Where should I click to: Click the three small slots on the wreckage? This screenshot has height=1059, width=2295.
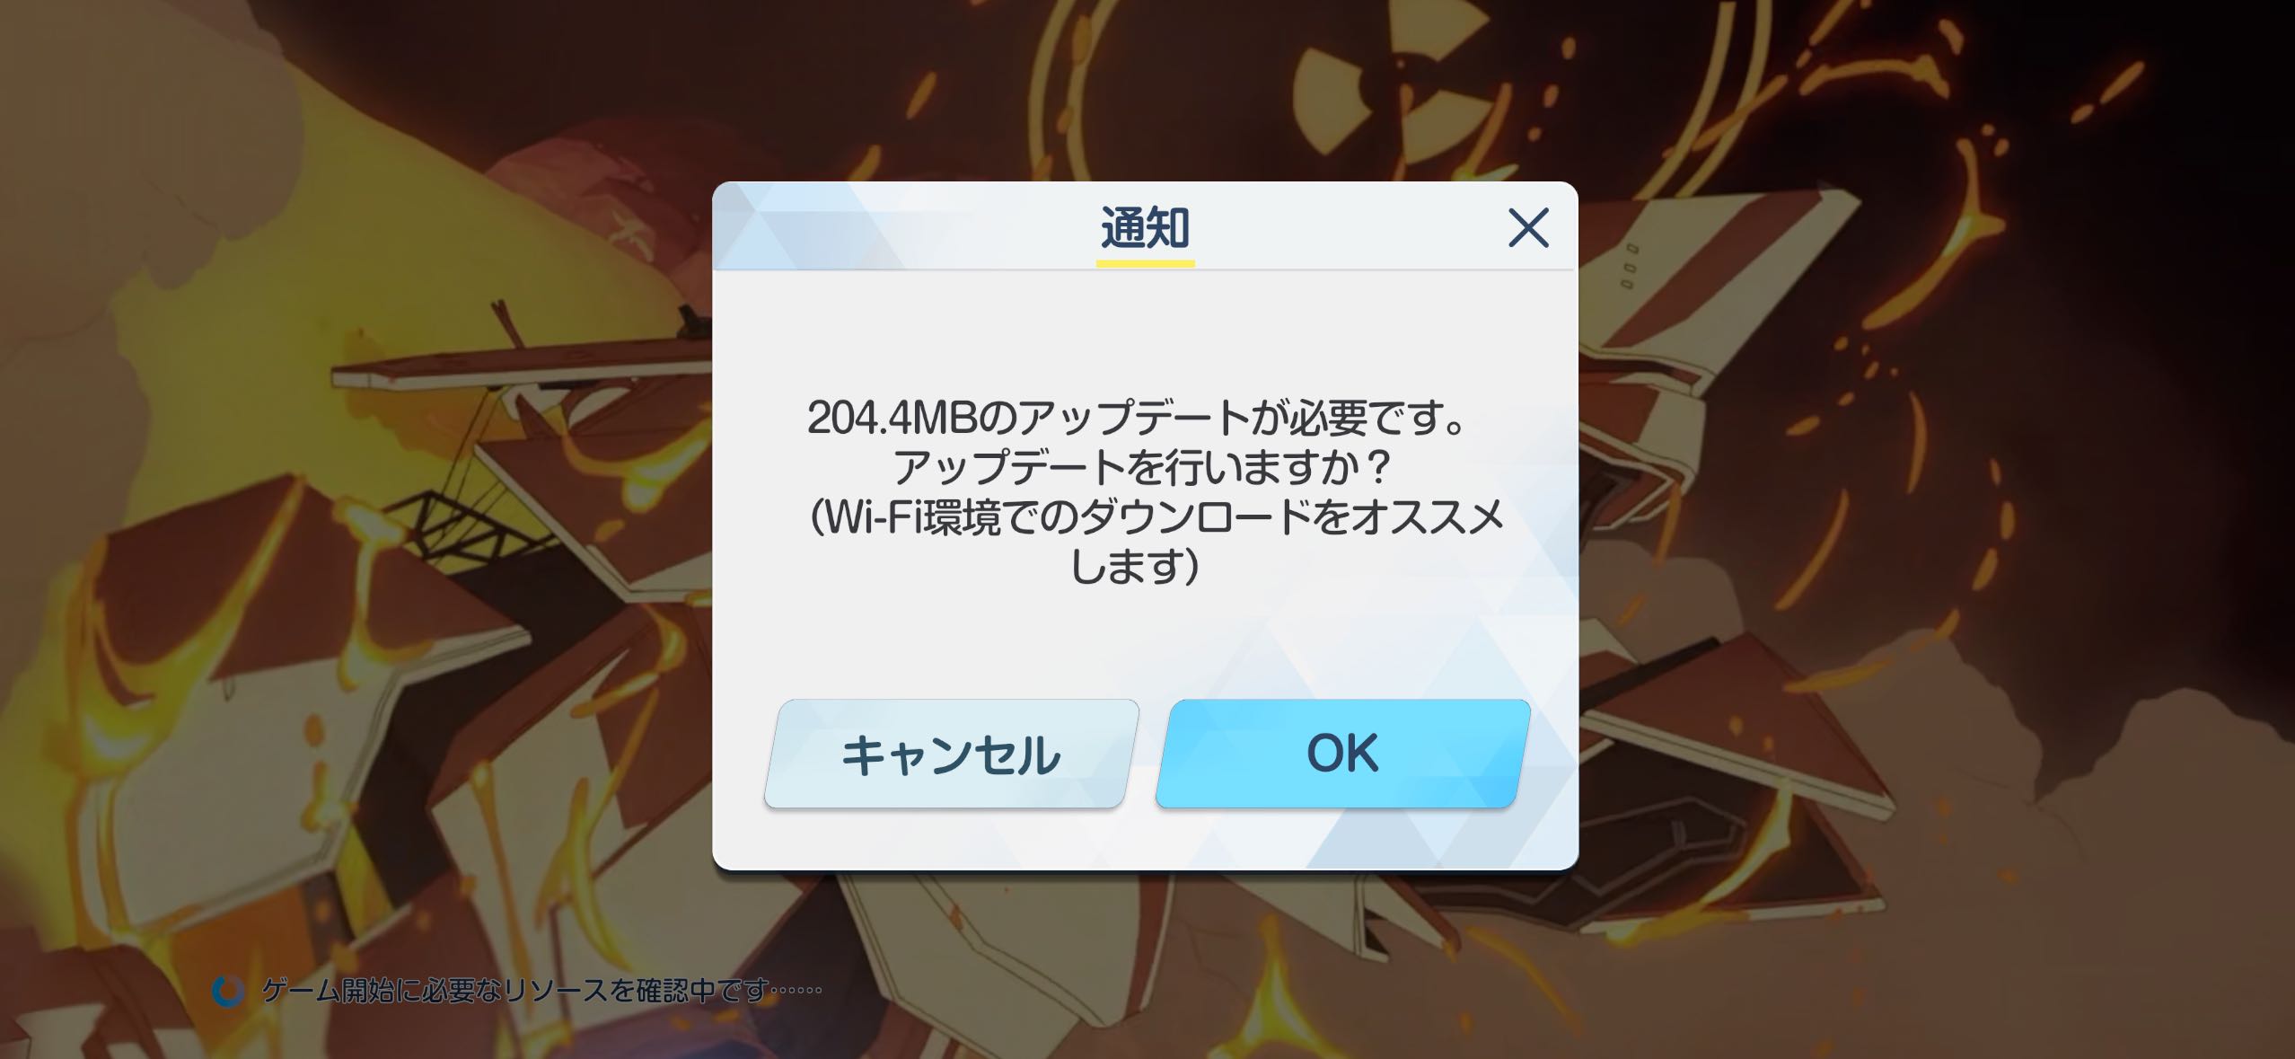coord(1630,267)
